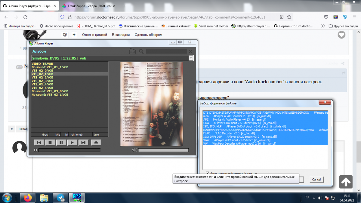
Task: Open the SaveFrom.net Helper bookmark
Action: (x=211, y=26)
